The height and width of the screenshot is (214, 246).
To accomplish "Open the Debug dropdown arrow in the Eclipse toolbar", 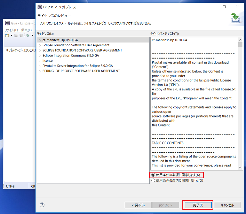I will [x=32, y=35].
